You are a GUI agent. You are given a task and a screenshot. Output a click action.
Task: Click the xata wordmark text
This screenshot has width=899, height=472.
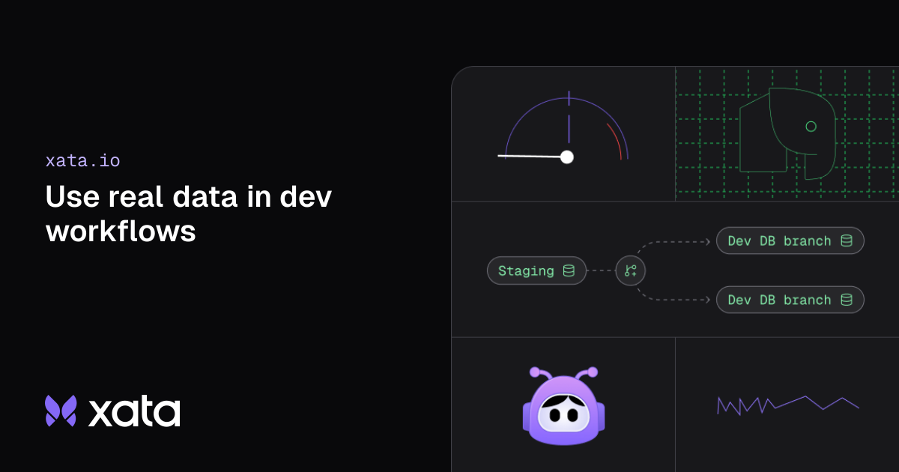pos(135,412)
